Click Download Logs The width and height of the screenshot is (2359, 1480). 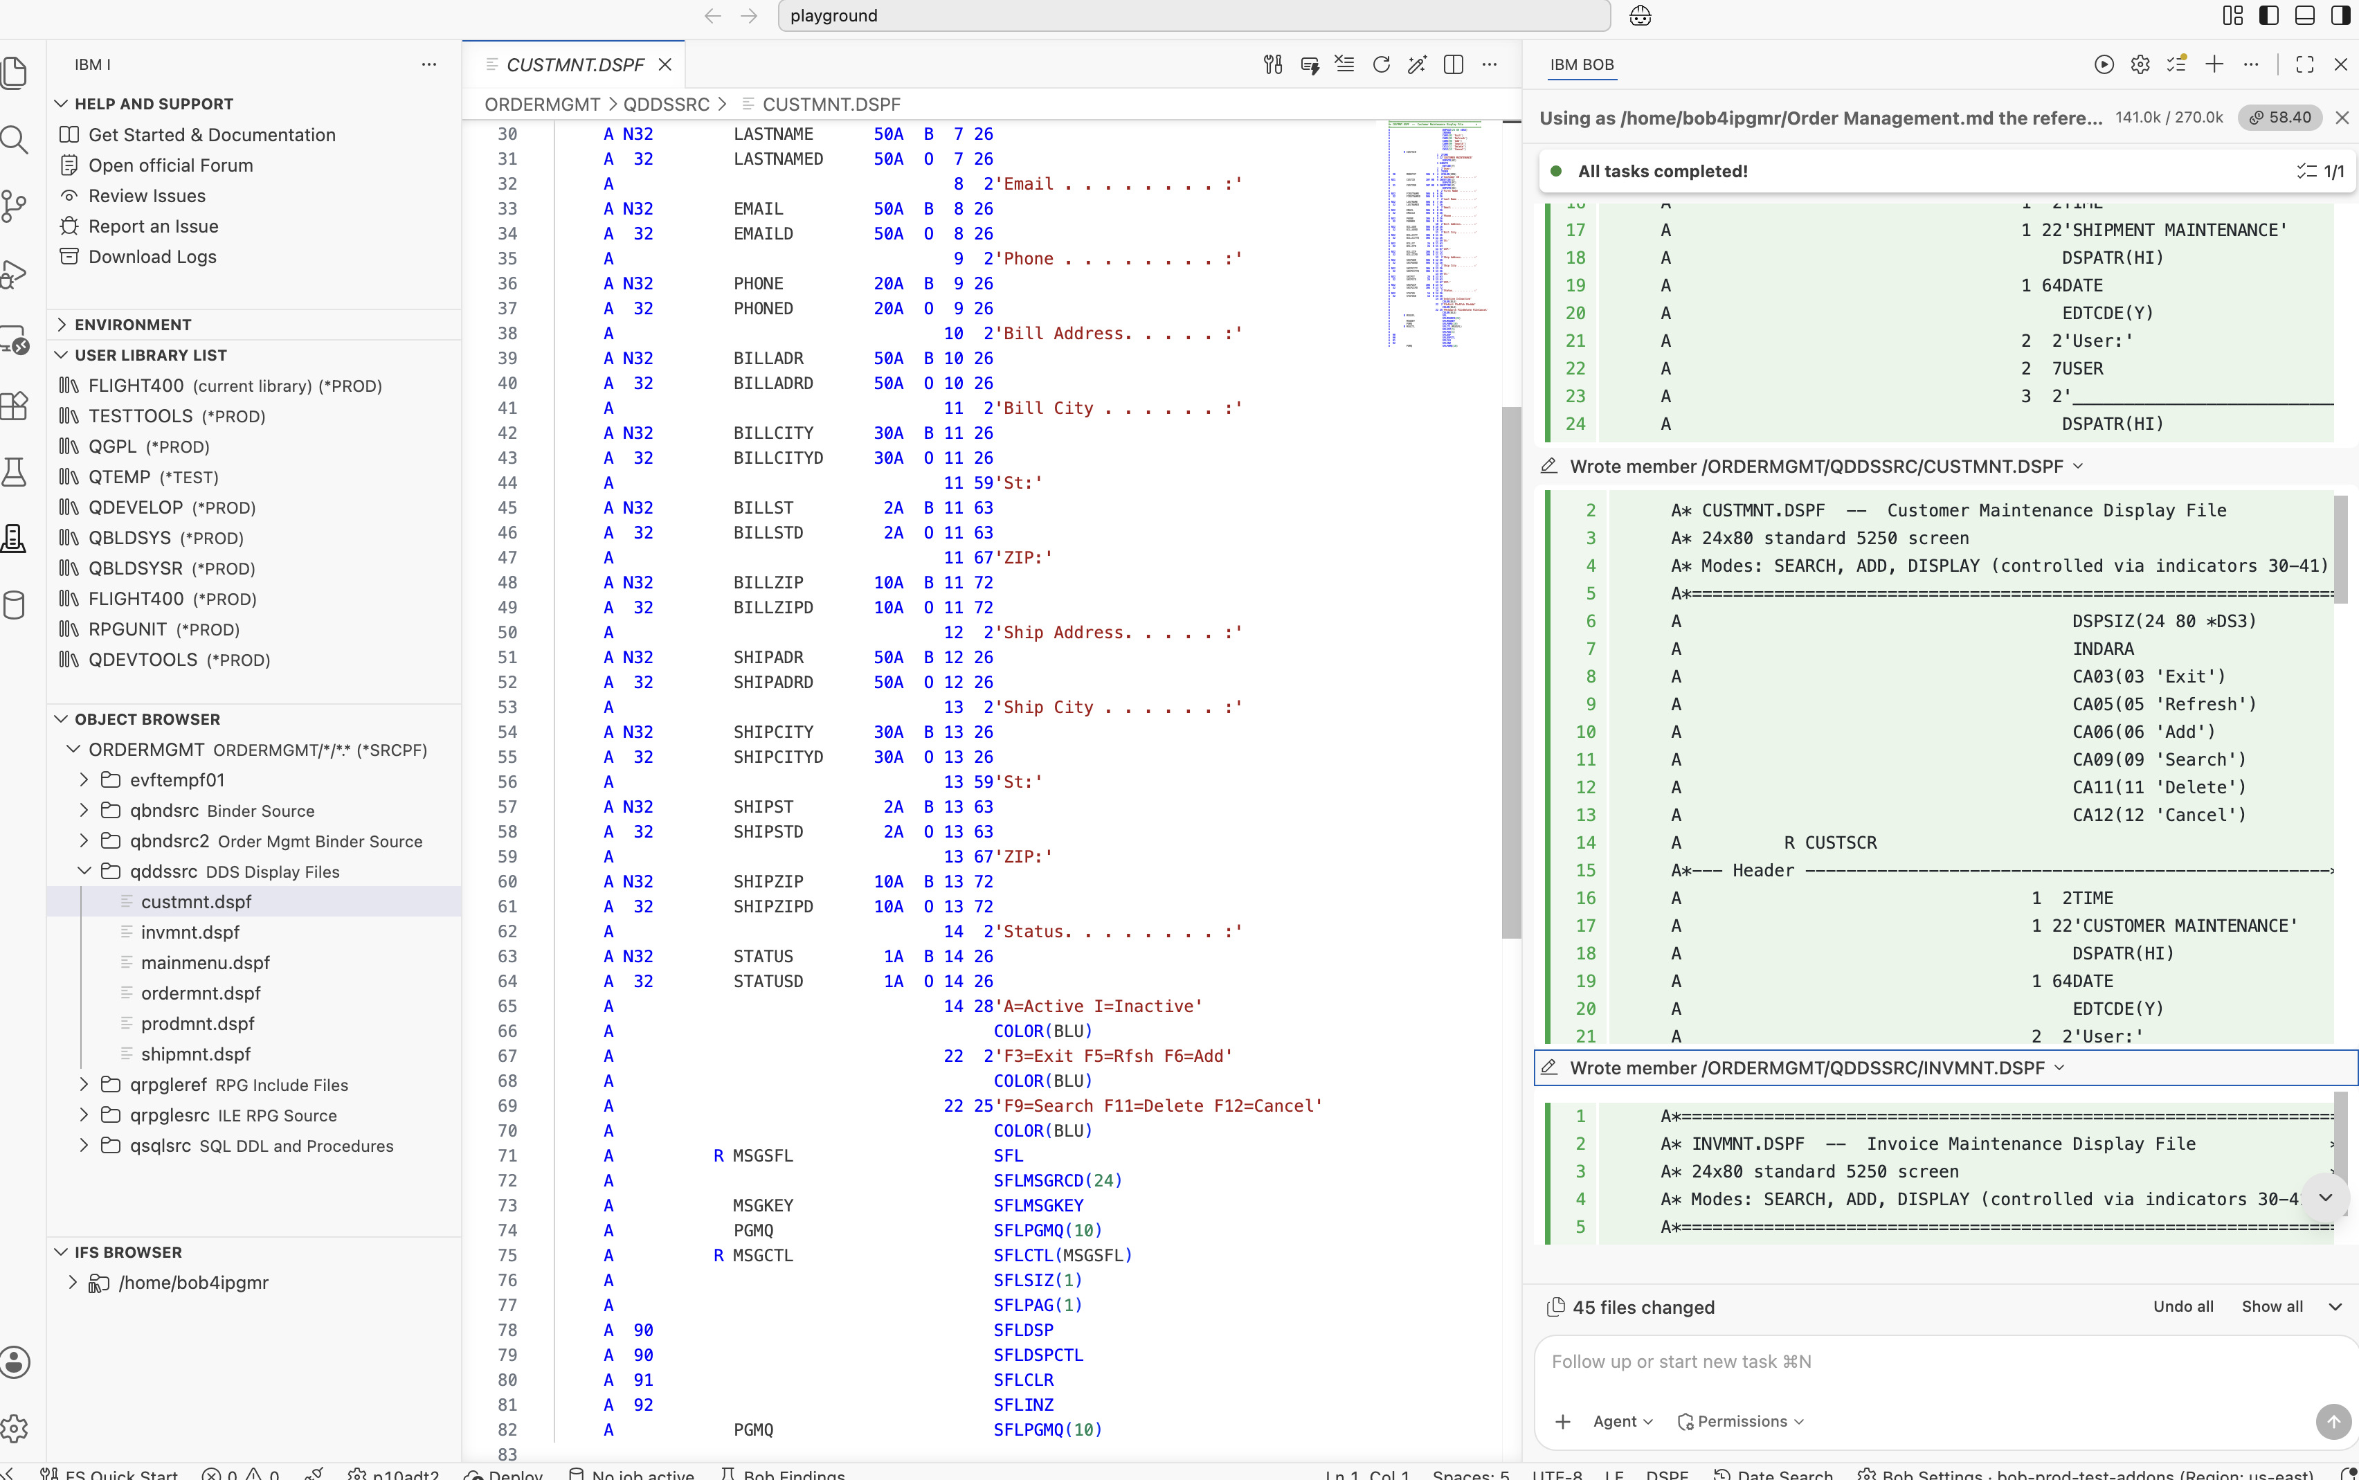coord(152,256)
